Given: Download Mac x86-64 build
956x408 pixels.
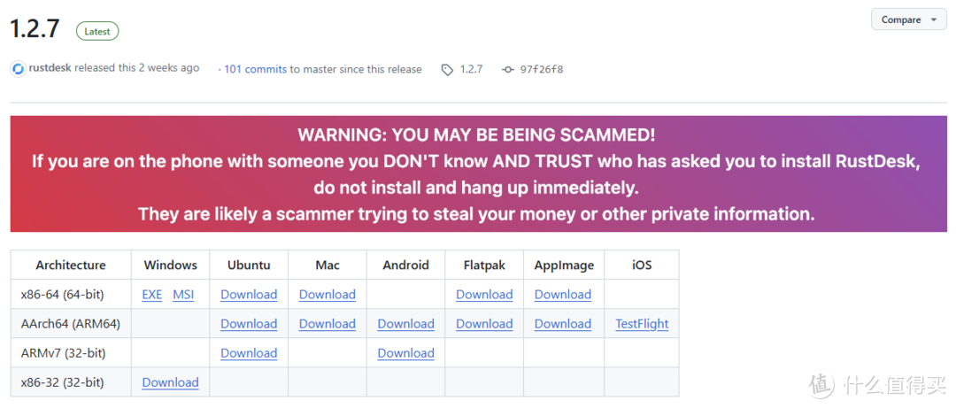Looking at the screenshot, I should (x=328, y=295).
